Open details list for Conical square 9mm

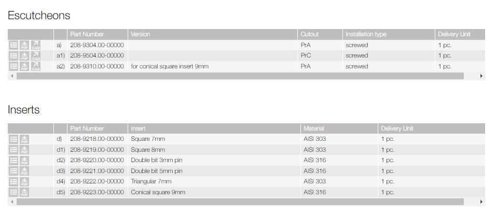pyautogui.click(x=14, y=192)
